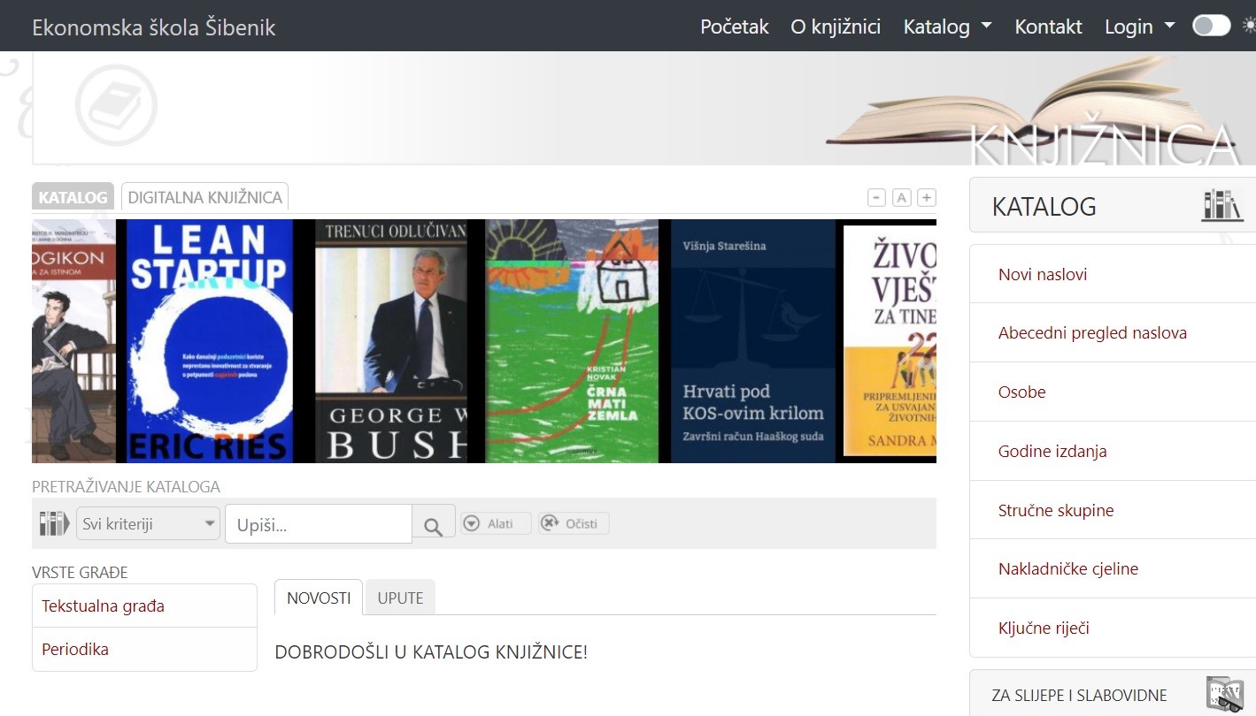
Task: Open the Osobe catalog link
Action: tap(1021, 392)
